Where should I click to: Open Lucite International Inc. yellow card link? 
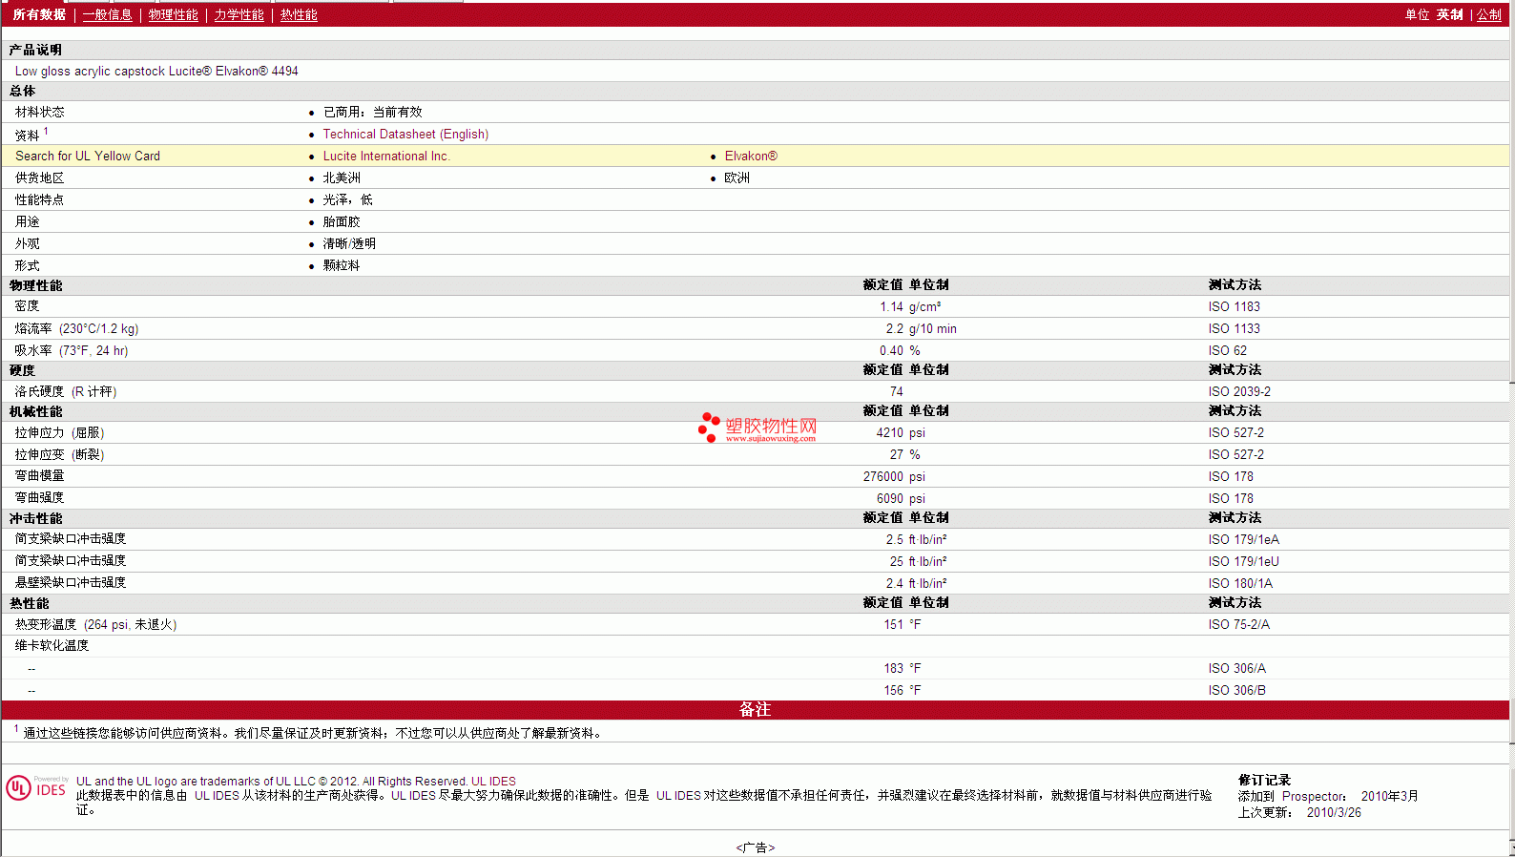[x=386, y=157]
